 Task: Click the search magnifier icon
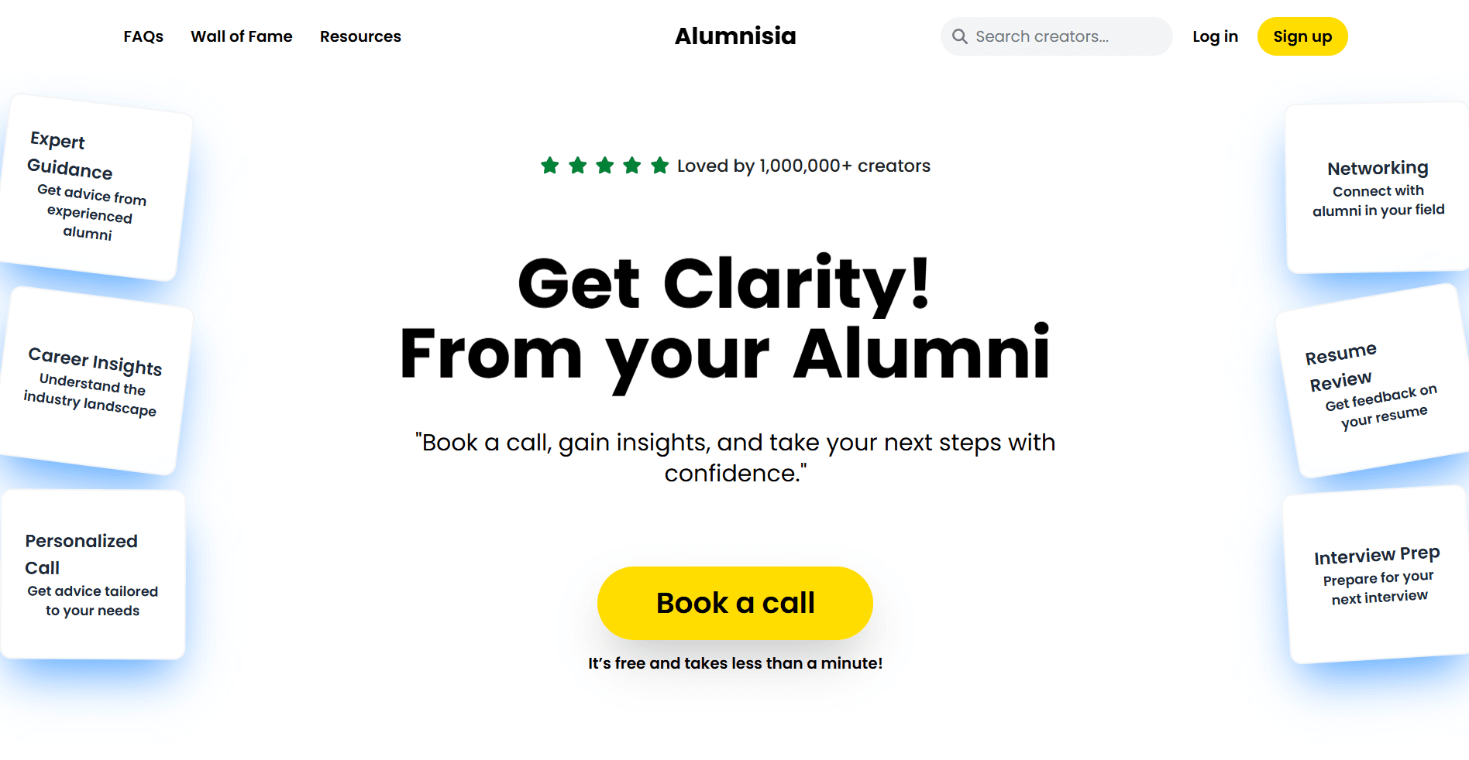pos(959,36)
